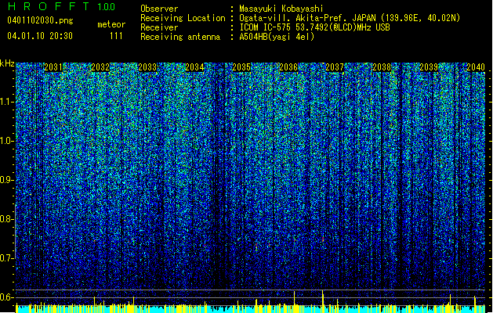Click location text Ogata-vill. Akita-Pref. JAPAN
This screenshot has width=493, height=313.
coord(307,18)
